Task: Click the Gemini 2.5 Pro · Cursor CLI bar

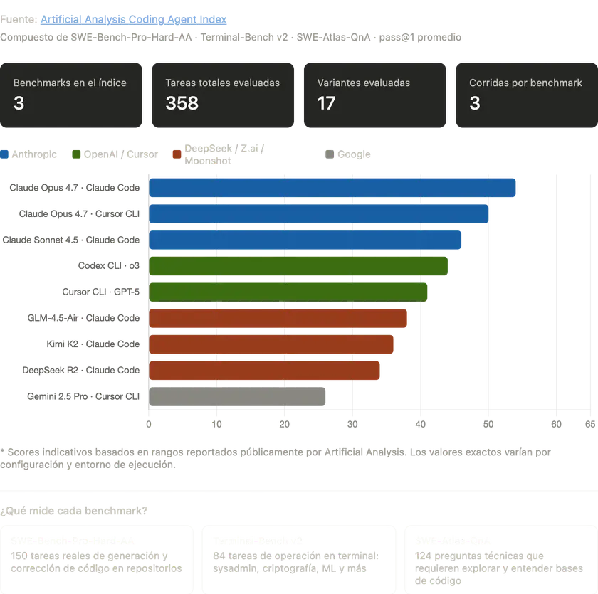Action: pyautogui.click(x=237, y=397)
